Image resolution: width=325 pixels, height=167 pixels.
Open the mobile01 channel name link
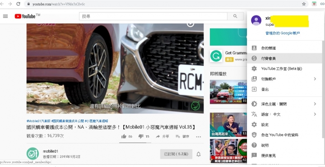tap(51, 151)
